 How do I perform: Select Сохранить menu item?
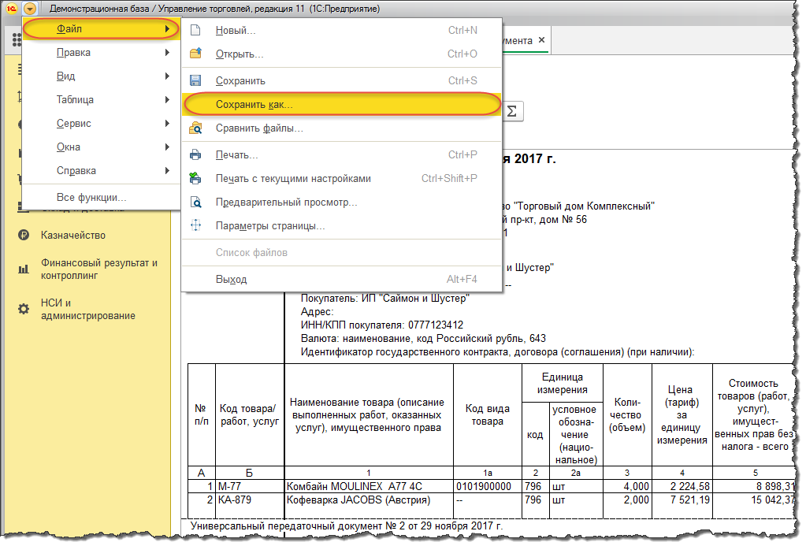coord(341,80)
